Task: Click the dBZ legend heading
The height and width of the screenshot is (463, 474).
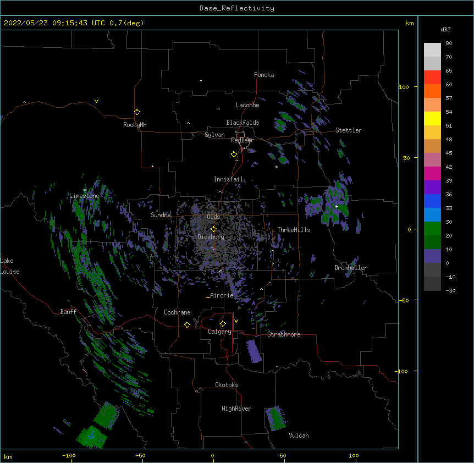Action: (x=445, y=29)
